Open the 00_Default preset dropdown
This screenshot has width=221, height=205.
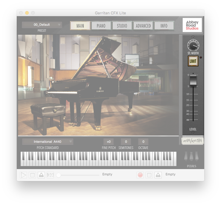pyautogui.click(x=42, y=25)
